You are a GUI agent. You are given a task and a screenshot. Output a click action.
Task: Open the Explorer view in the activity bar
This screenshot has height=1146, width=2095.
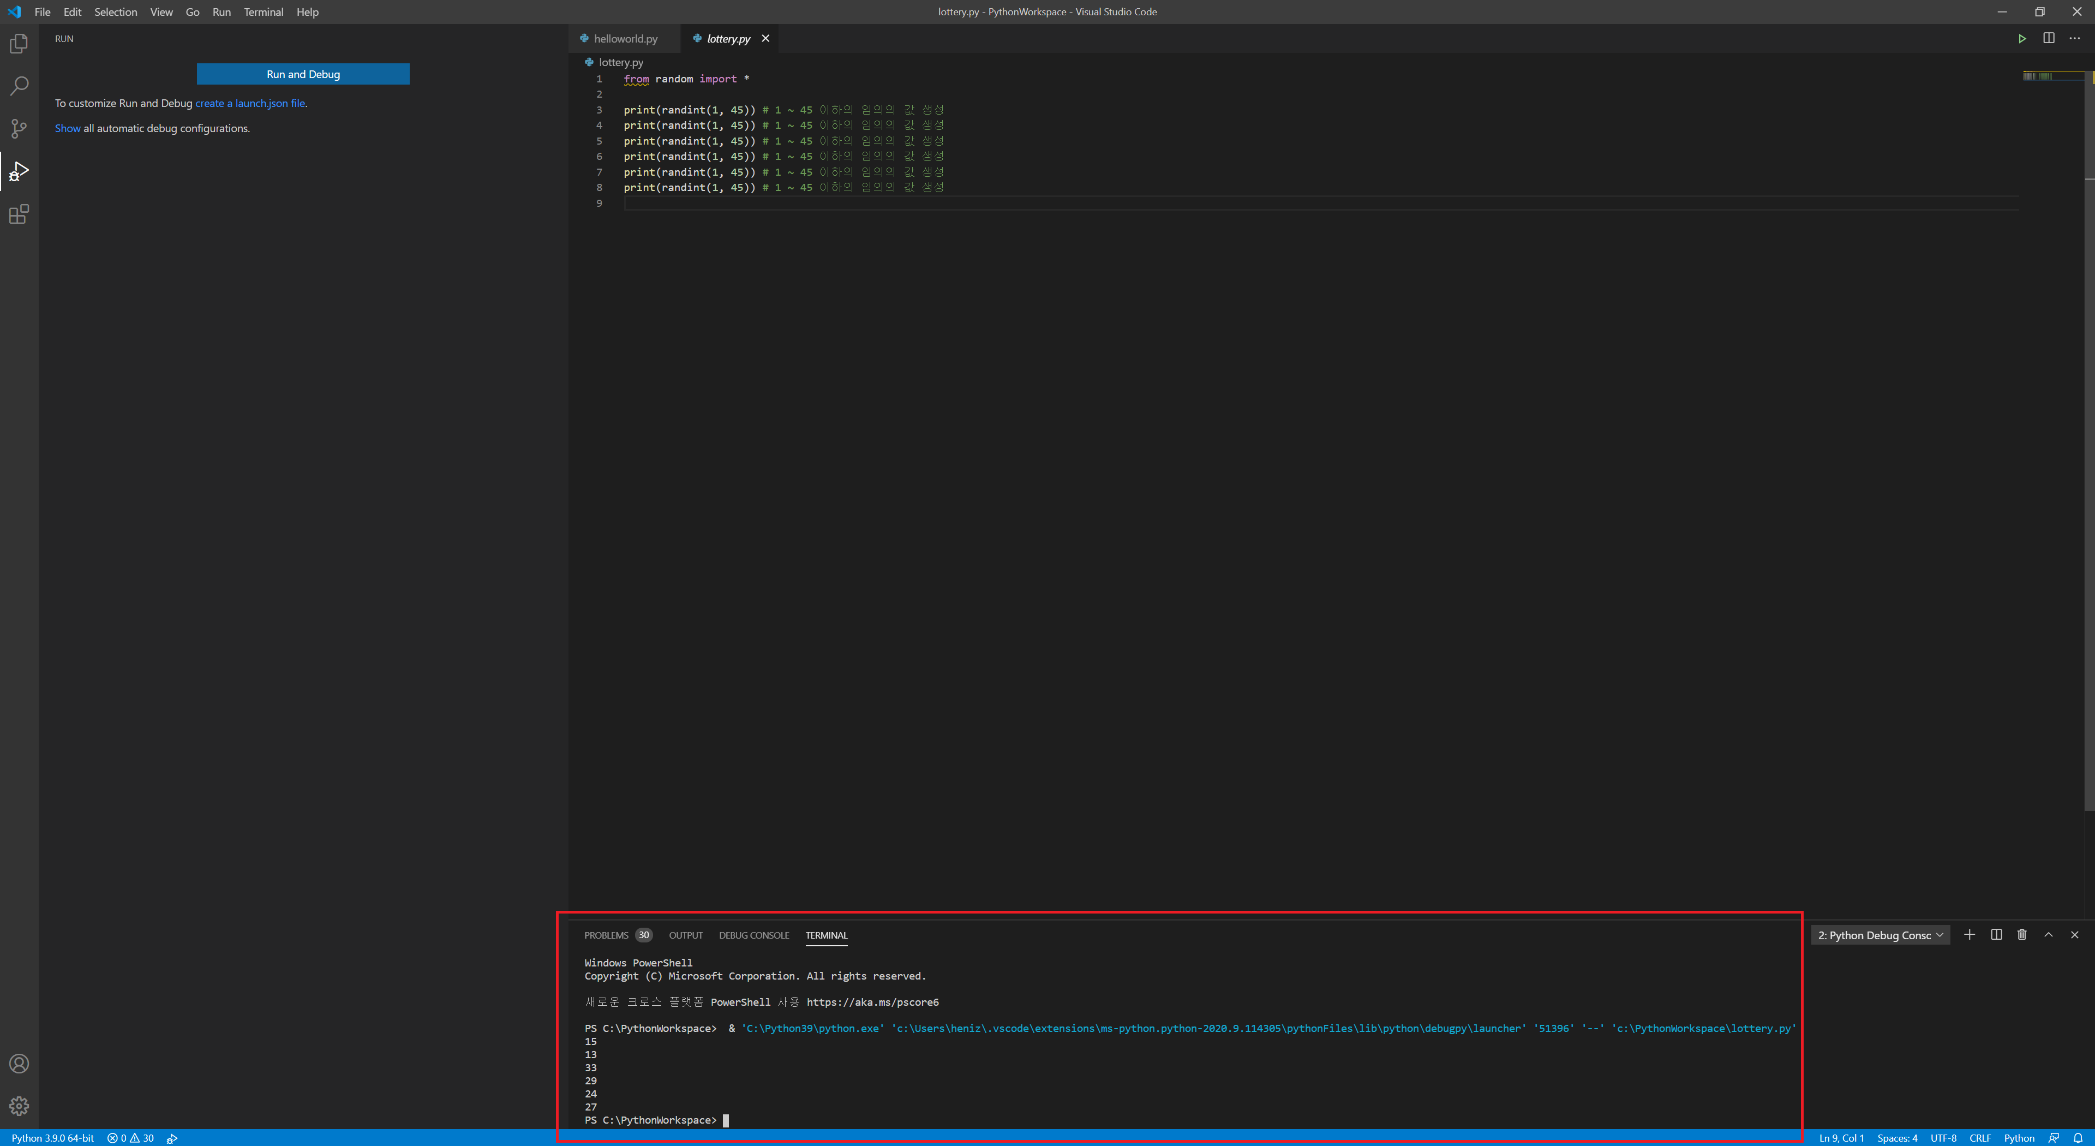click(x=19, y=43)
